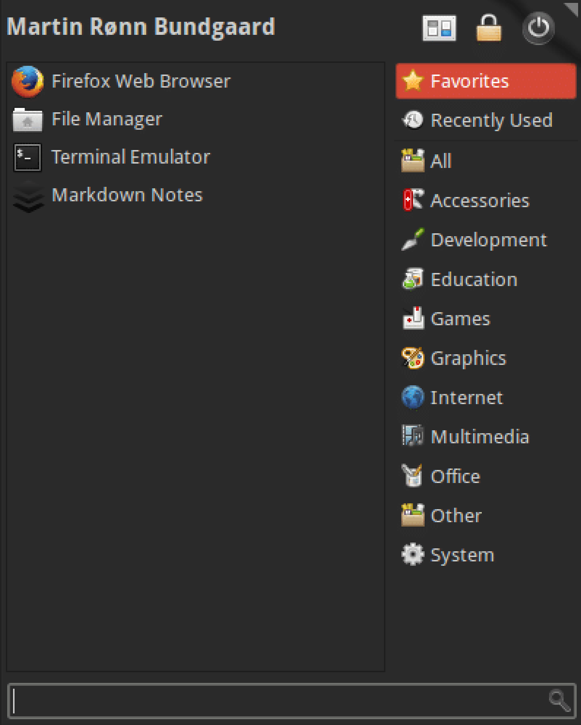Start the Terminal Emulator
The image size is (581, 725).
[131, 157]
